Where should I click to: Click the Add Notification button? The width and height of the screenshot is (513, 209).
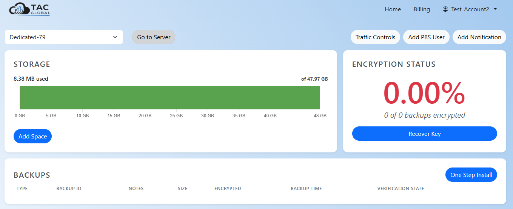479,37
